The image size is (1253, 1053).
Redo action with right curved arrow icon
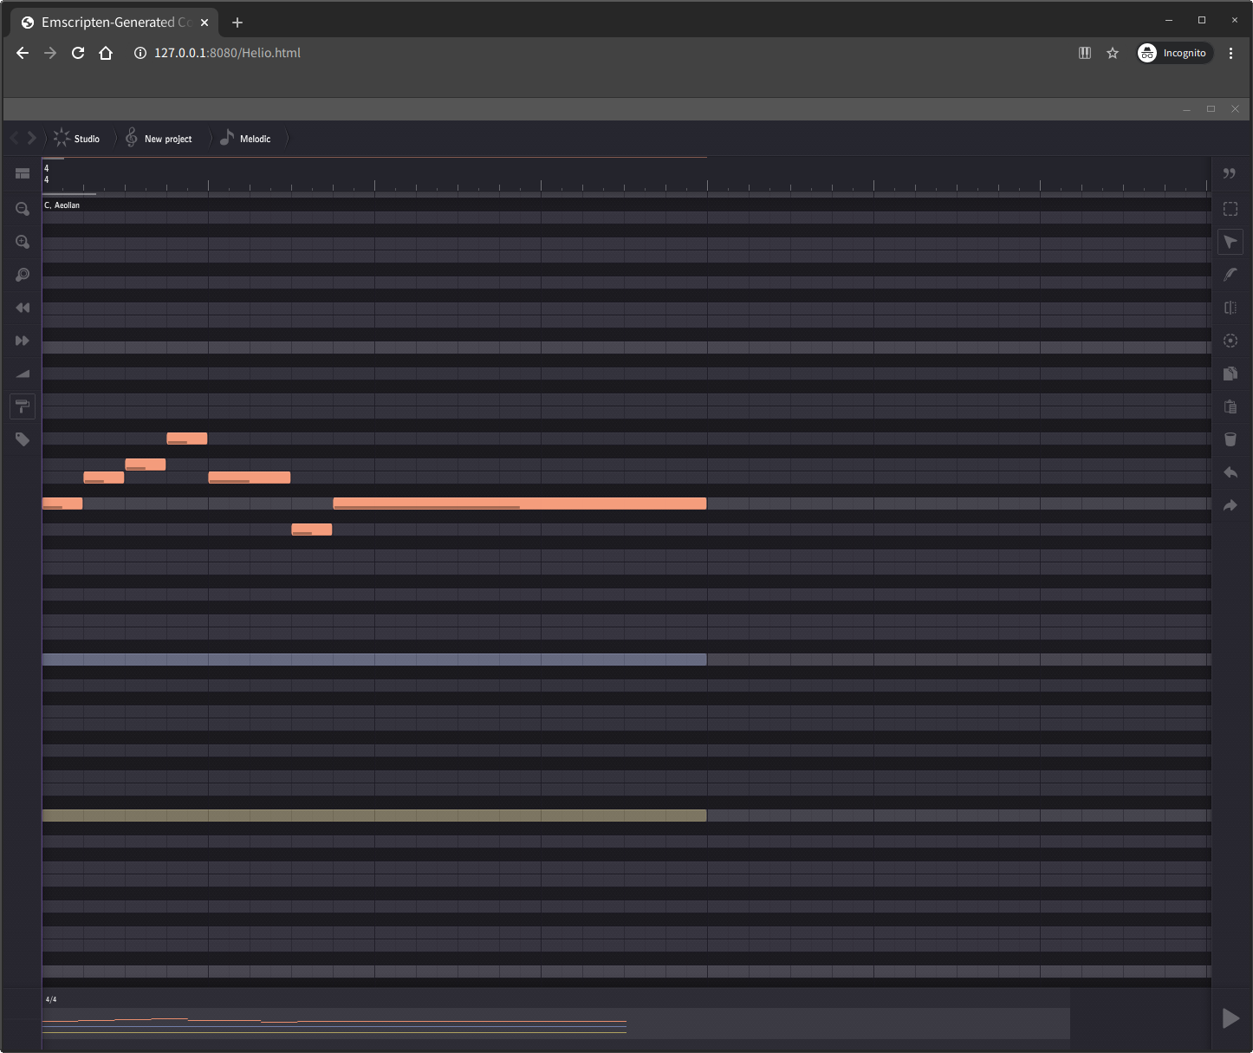point(1230,505)
